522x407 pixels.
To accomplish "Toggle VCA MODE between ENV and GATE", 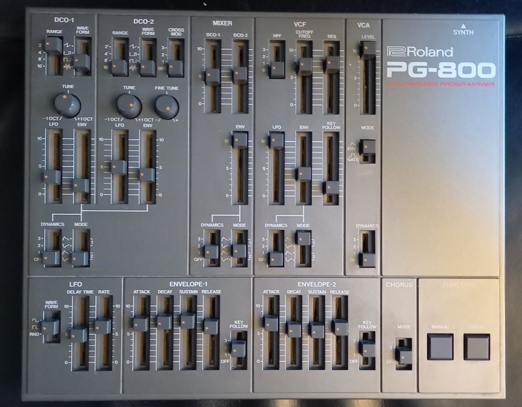I will click(368, 148).
